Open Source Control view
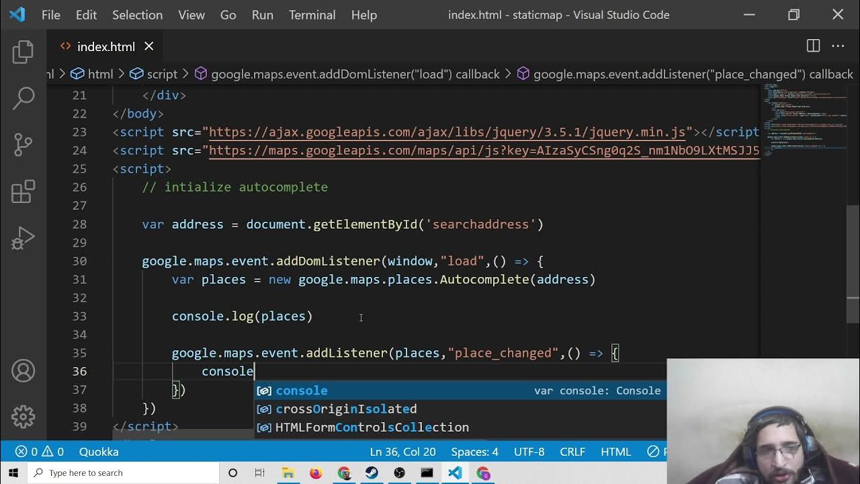 [23, 144]
